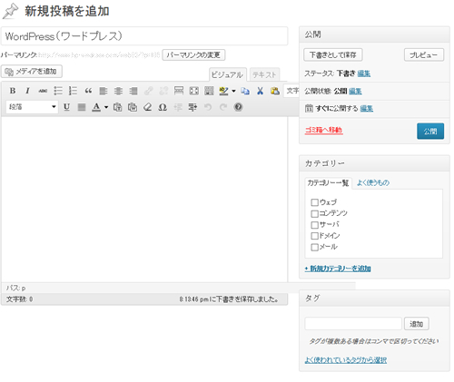This screenshot has width=454, height=382.
Task: Click Paste as plain text icon
Action: point(117,107)
